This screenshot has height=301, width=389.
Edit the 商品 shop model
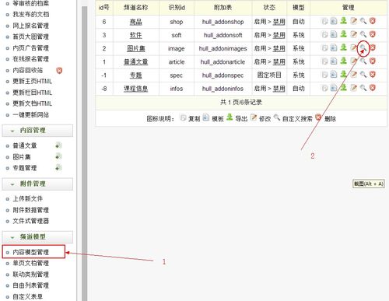pos(353,21)
